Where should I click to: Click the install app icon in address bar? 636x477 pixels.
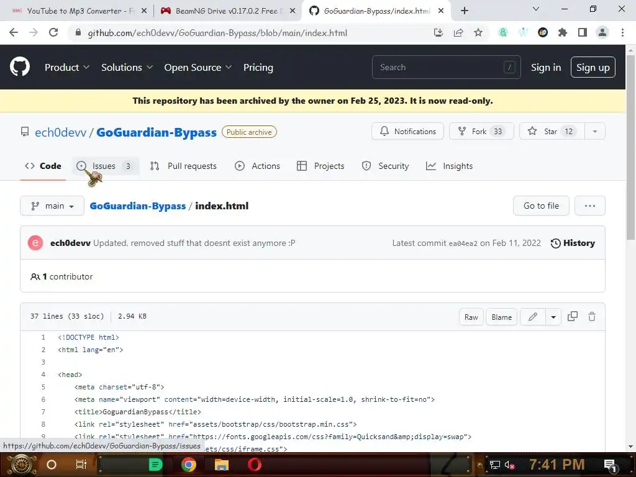point(438,33)
